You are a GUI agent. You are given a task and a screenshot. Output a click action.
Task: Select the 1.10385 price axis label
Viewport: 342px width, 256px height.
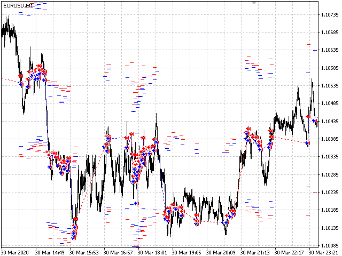click(x=330, y=139)
